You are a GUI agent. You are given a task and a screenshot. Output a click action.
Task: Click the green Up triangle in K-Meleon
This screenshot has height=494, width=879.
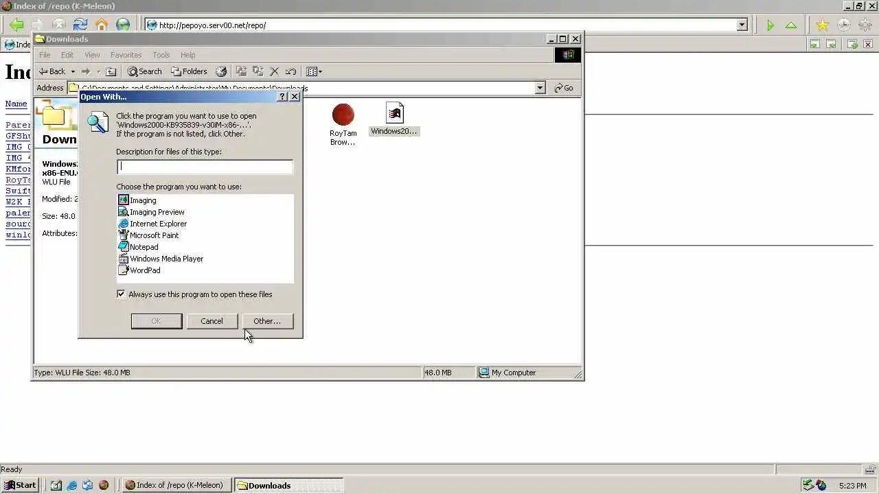click(x=791, y=25)
